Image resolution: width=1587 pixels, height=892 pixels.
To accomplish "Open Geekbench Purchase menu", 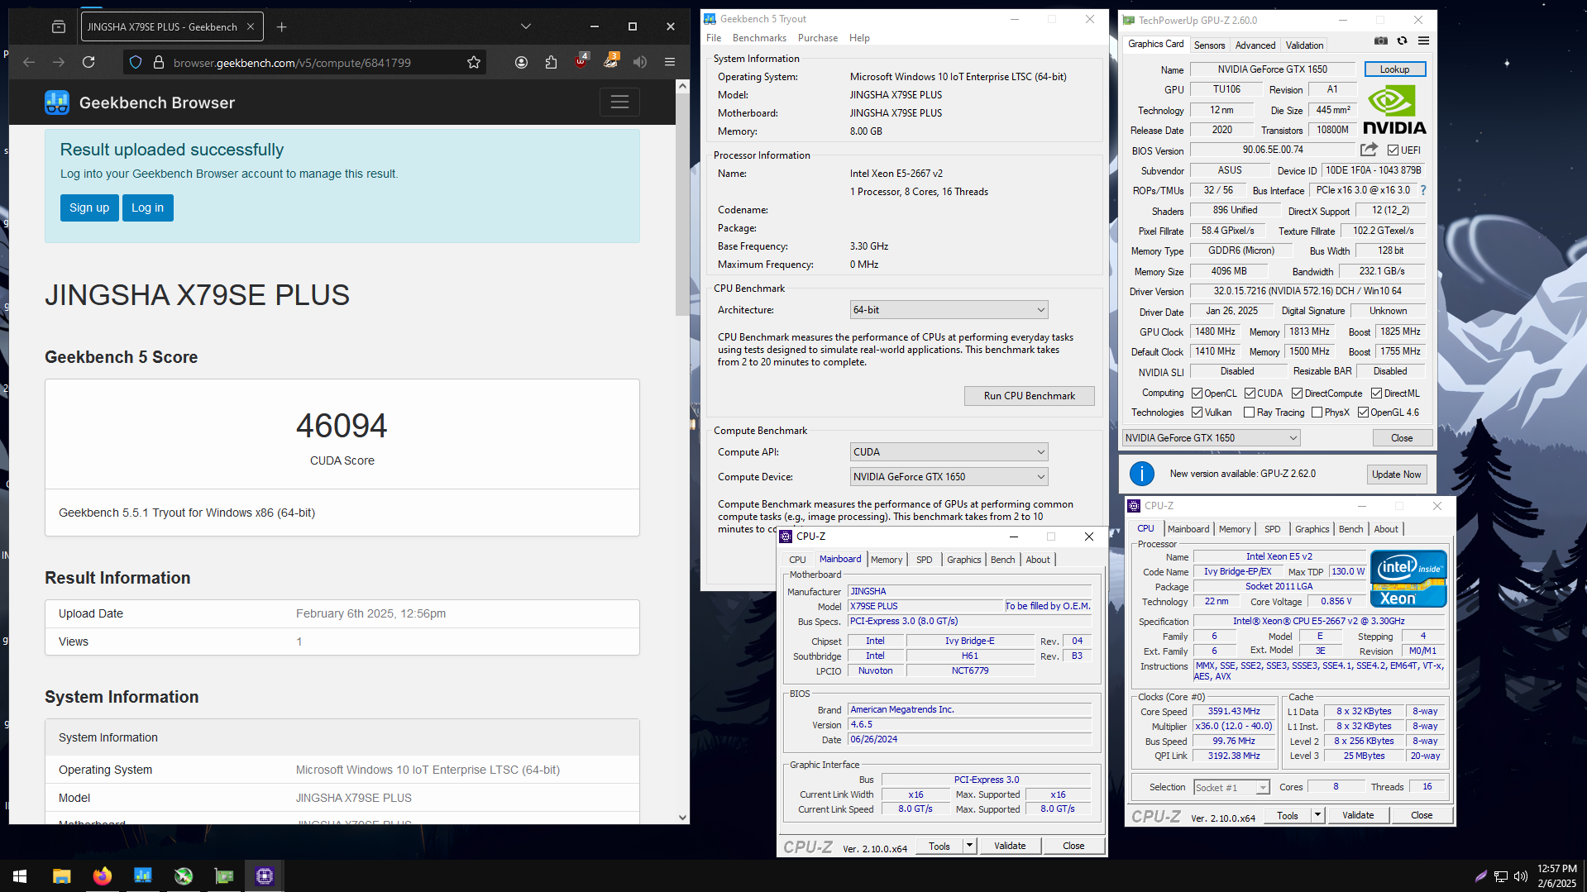I will pyautogui.click(x=817, y=38).
